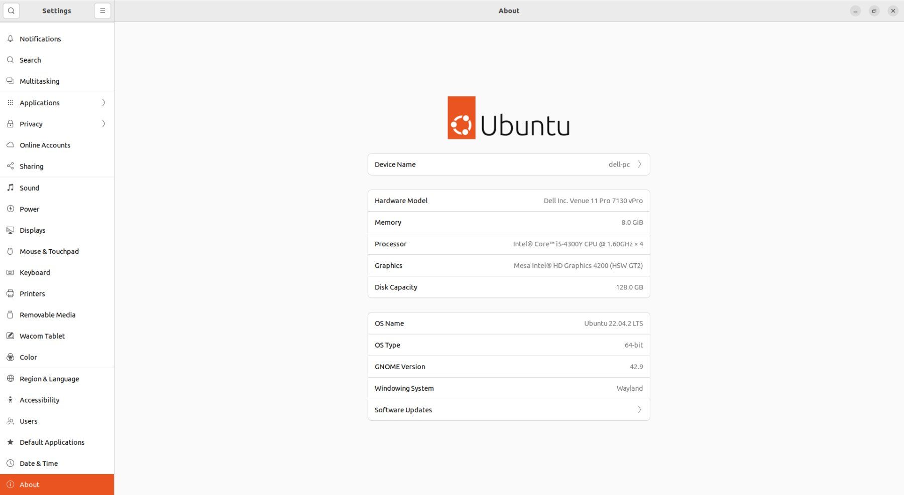
Task: Click the '8.0 GiB' memory value
Action: click(632, 222)
